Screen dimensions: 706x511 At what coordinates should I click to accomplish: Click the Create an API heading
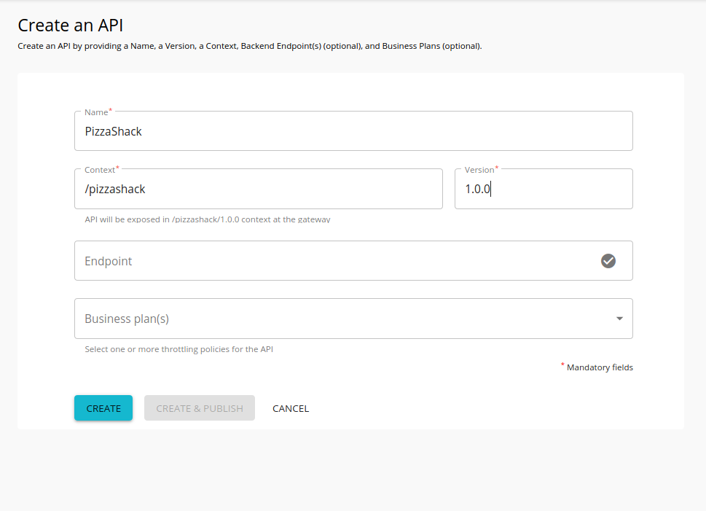click(x=70, y=25)
